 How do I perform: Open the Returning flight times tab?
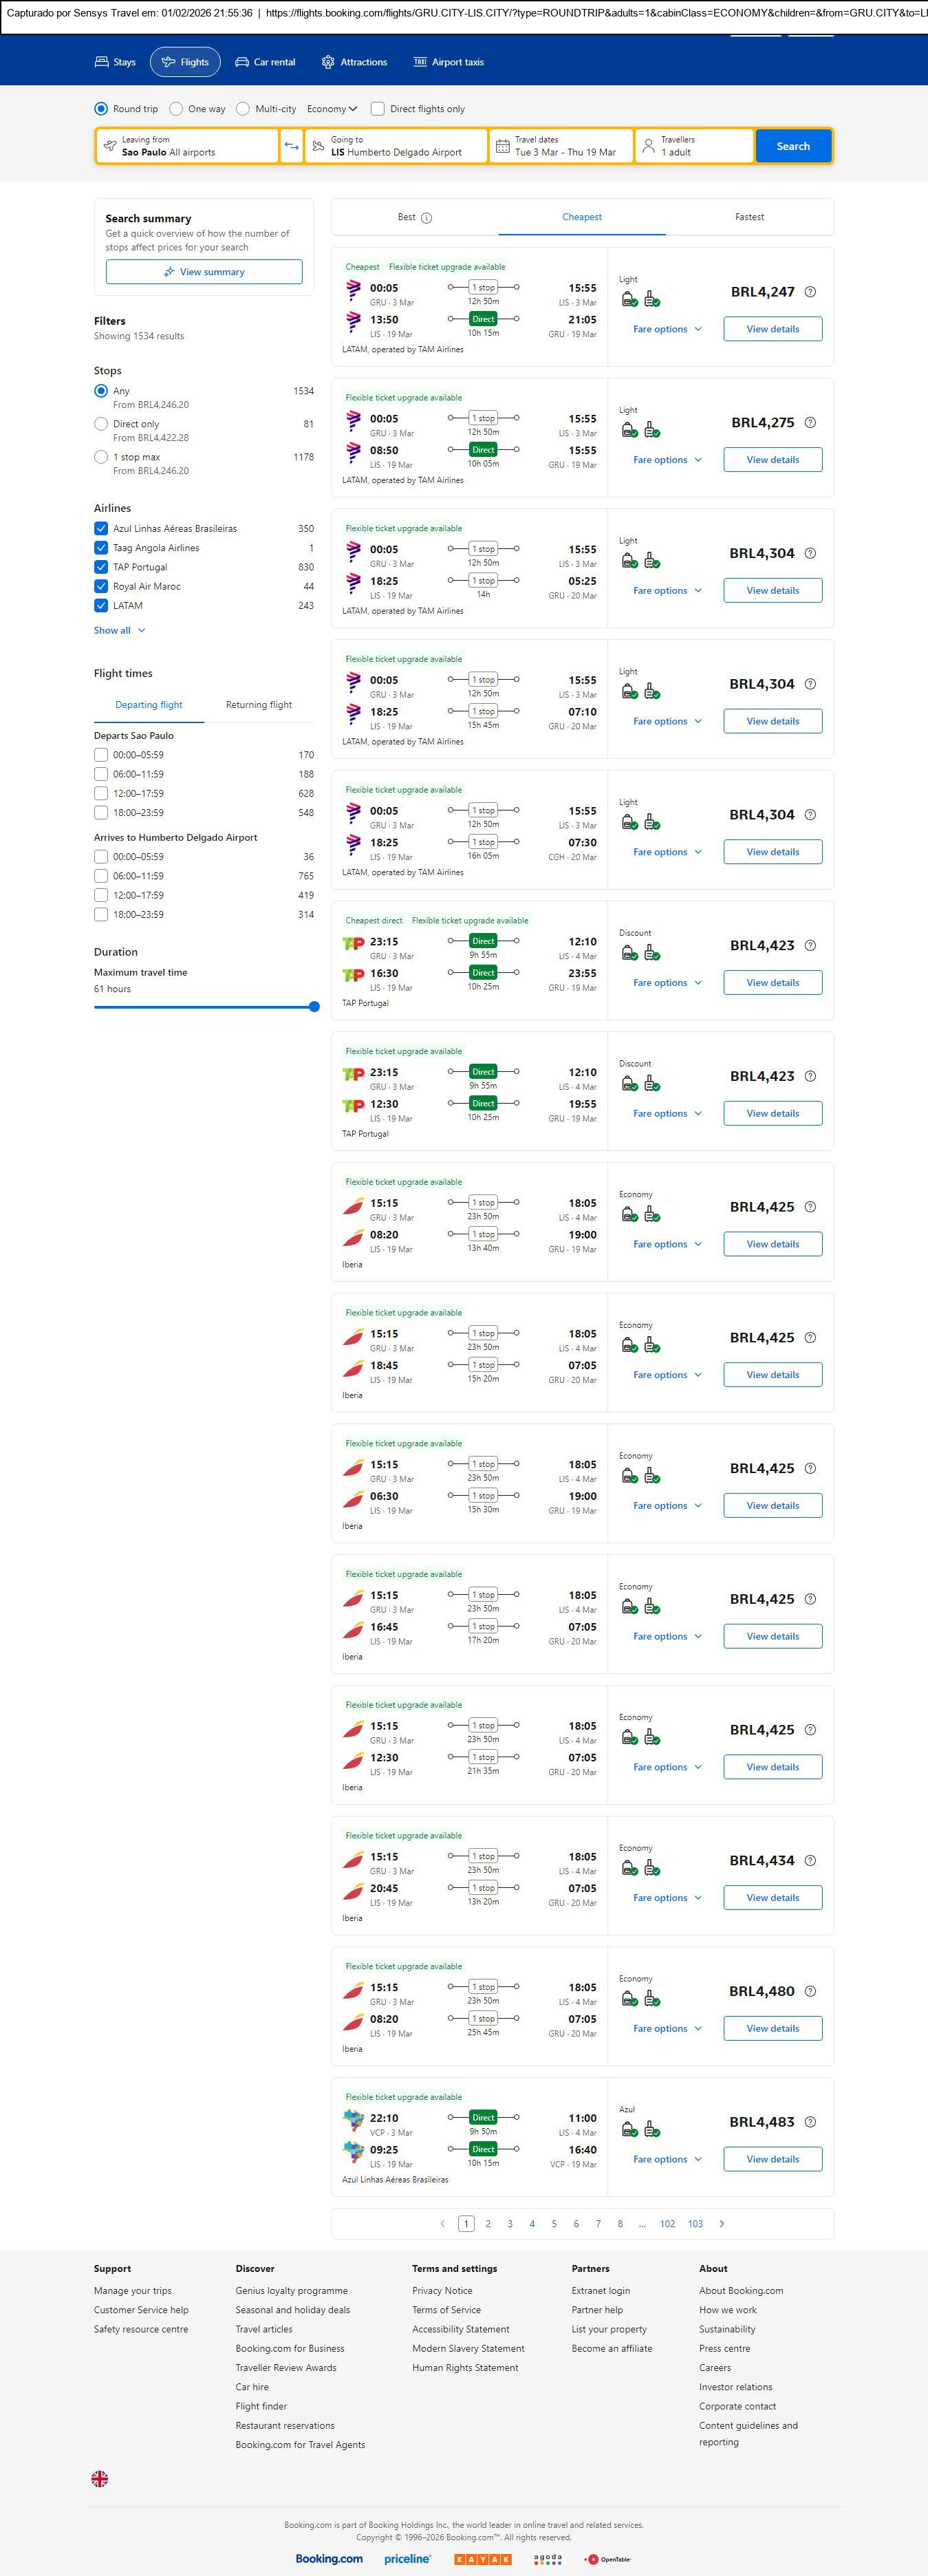[259, 705]
